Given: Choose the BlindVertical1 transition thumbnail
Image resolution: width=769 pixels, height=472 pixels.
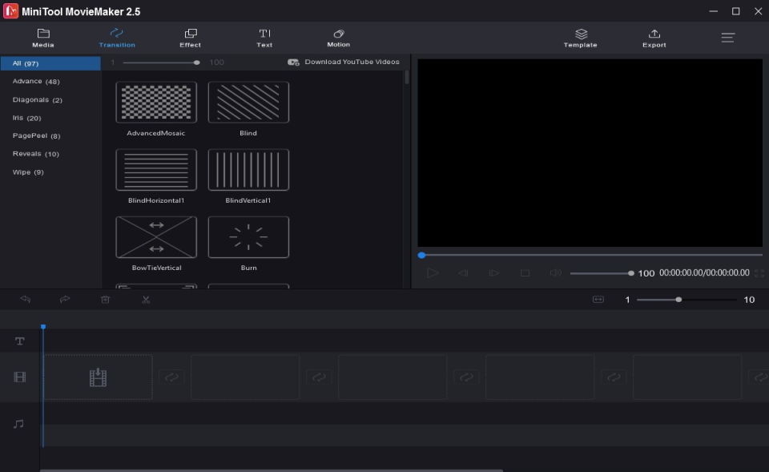Looking at the screenshot, I should tap(248, 170).
